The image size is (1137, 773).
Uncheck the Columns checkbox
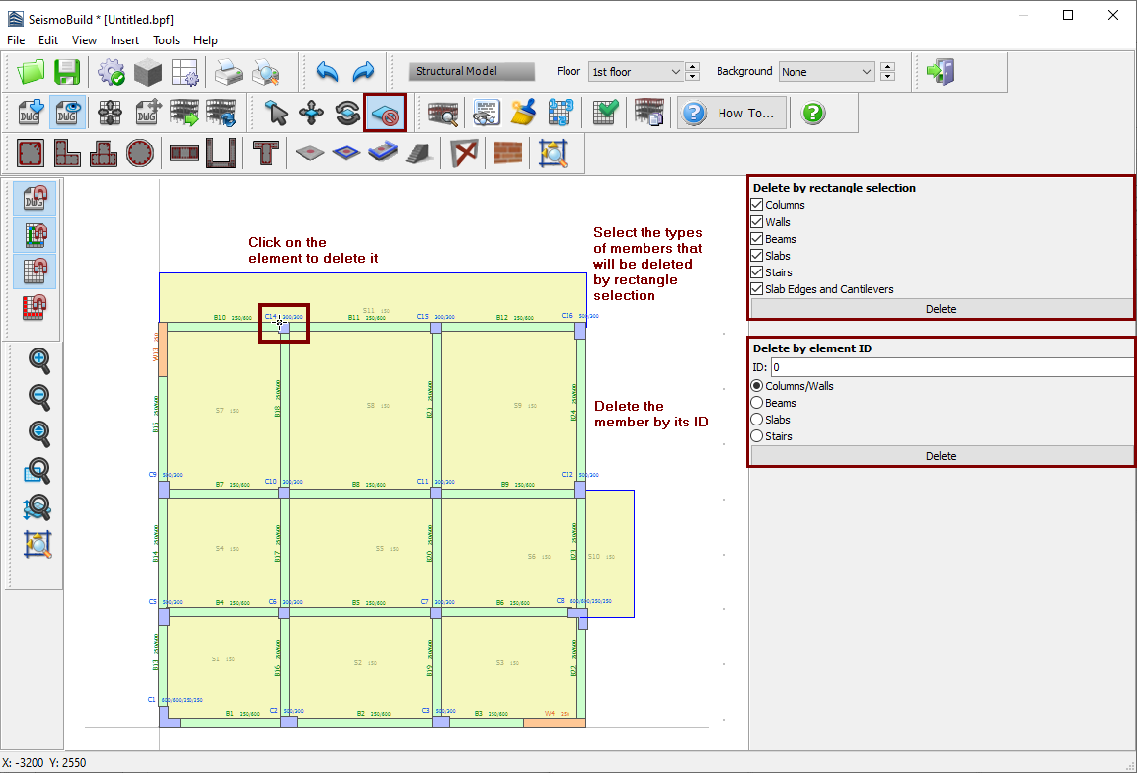[757, 205]
